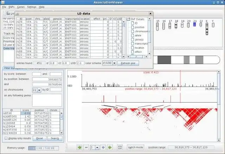This screenshot has height=154, width=225.
Task: Select the highlighted chromosome 21 ideogram
Action: tap(194, 25)
